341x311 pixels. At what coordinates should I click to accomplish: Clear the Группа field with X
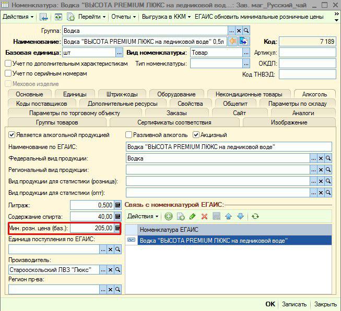tap(239, 31)
